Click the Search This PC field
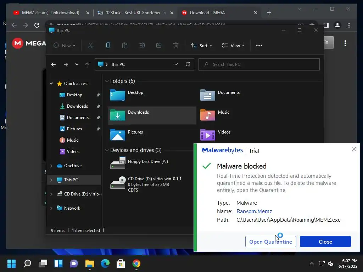This screenshot has width=363, height=272. [x=259, y=64]
